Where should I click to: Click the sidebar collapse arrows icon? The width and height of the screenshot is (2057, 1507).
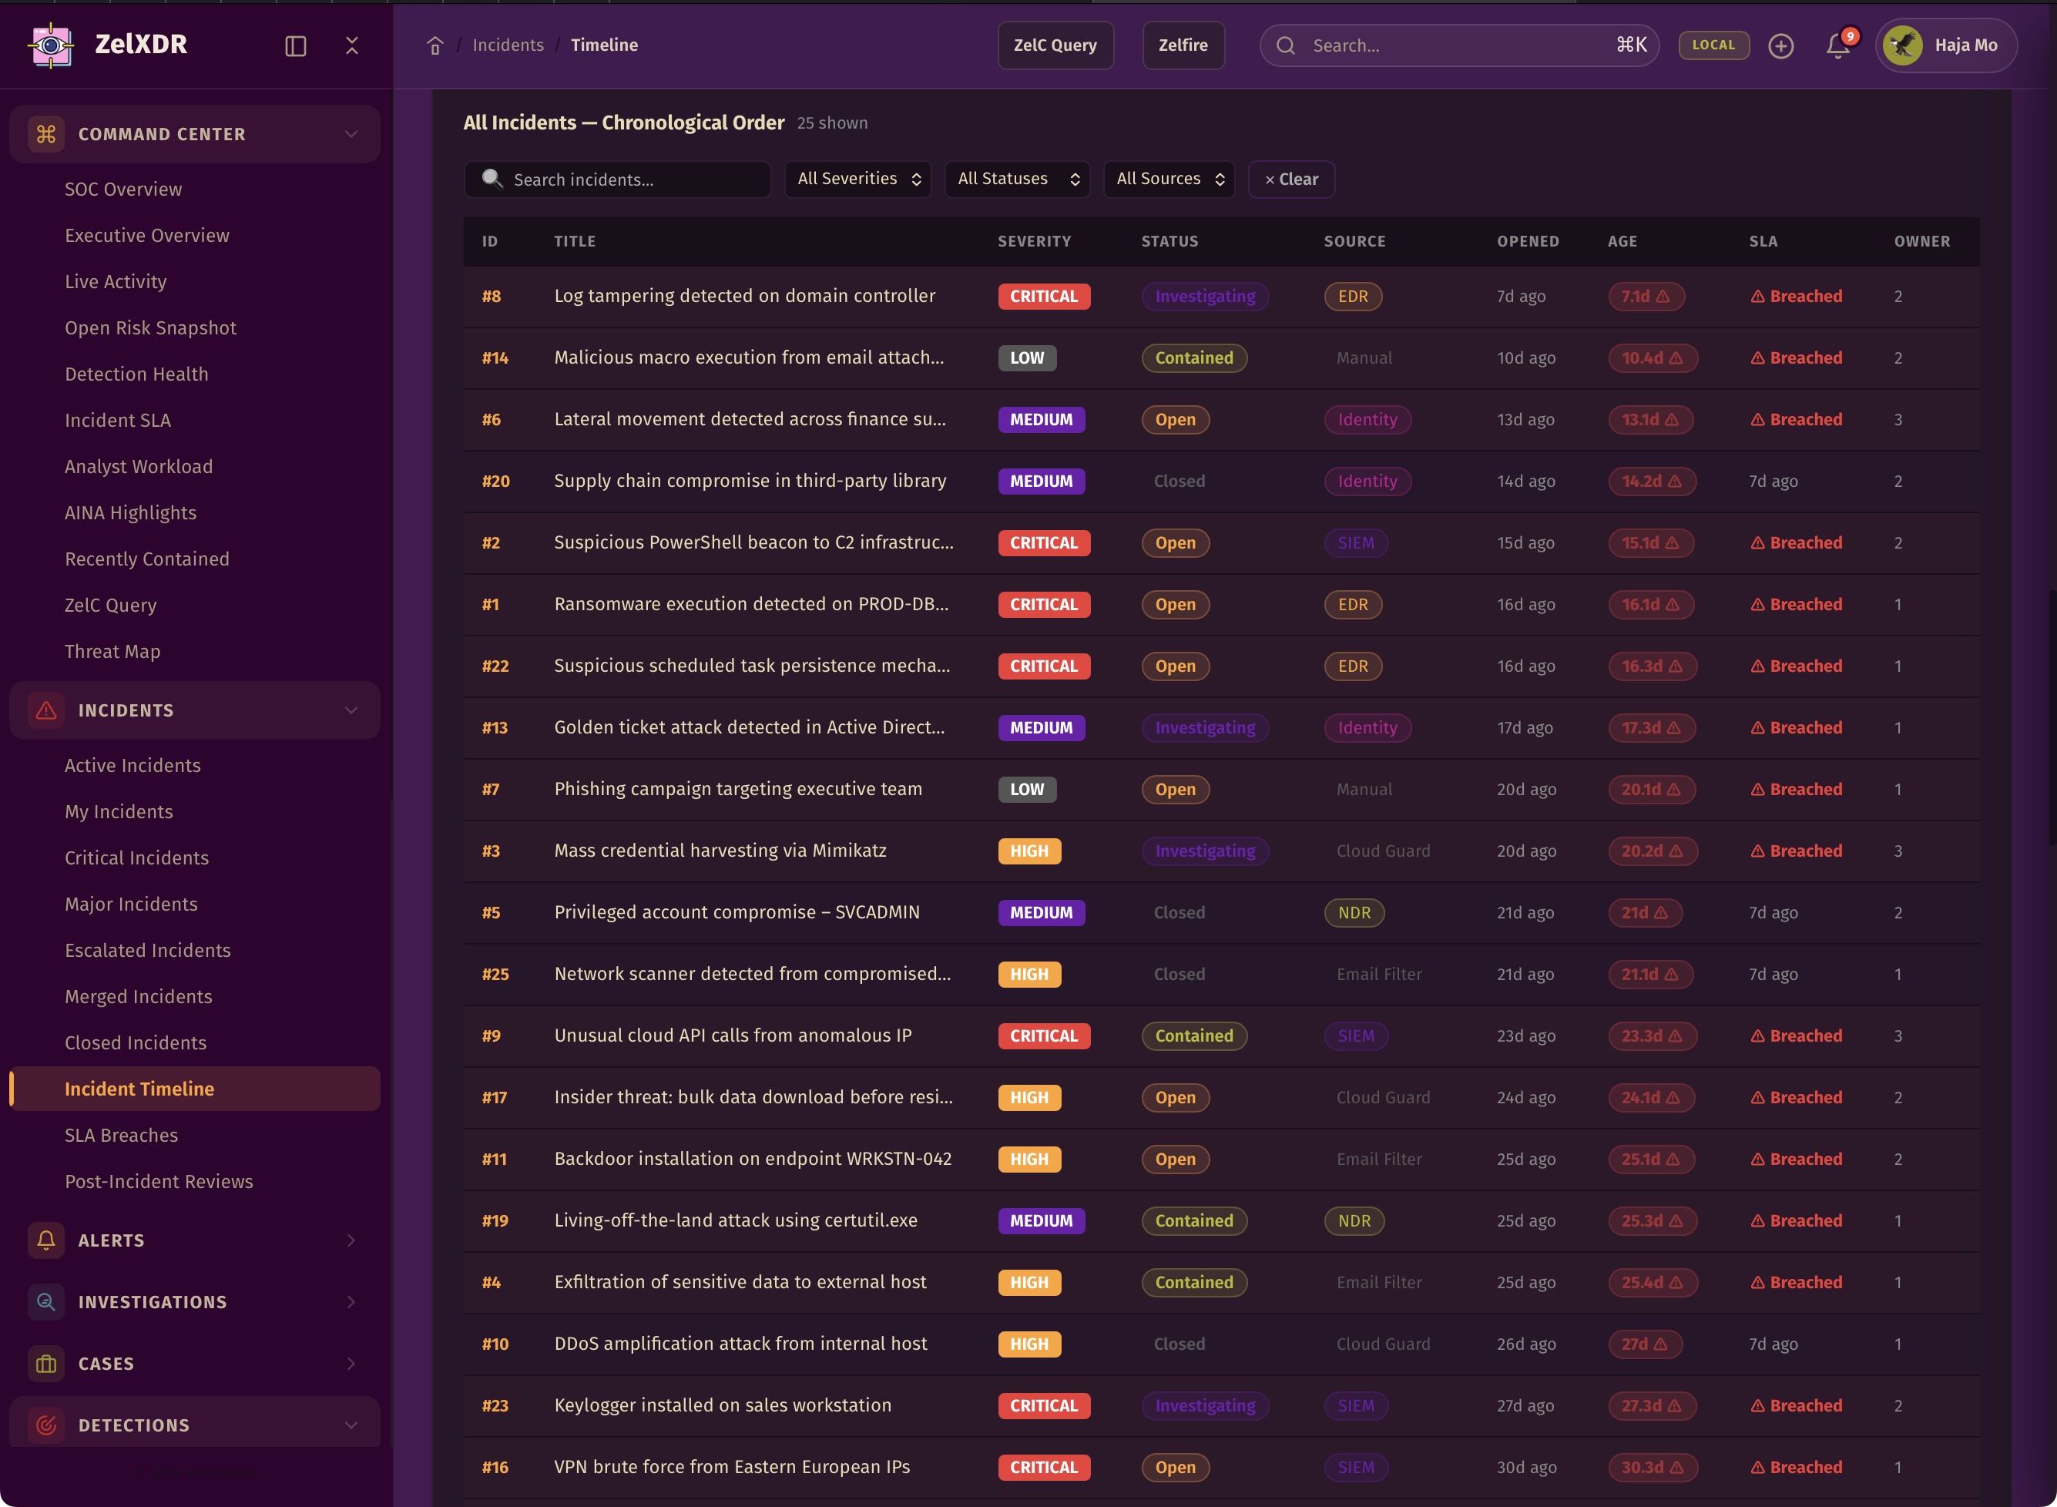click(352, 45)
